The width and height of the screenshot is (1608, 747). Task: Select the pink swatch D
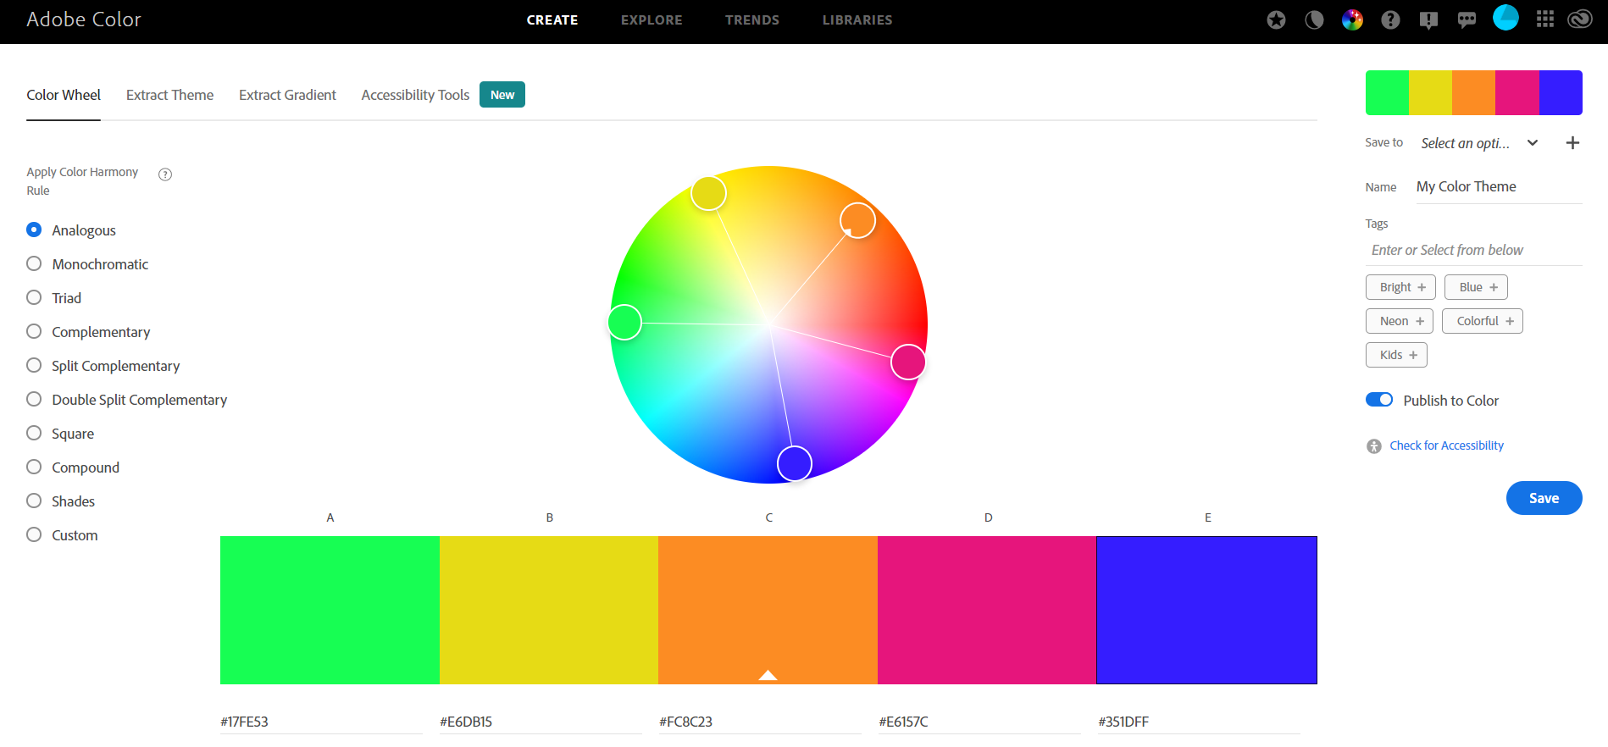(x=987, y=610)
